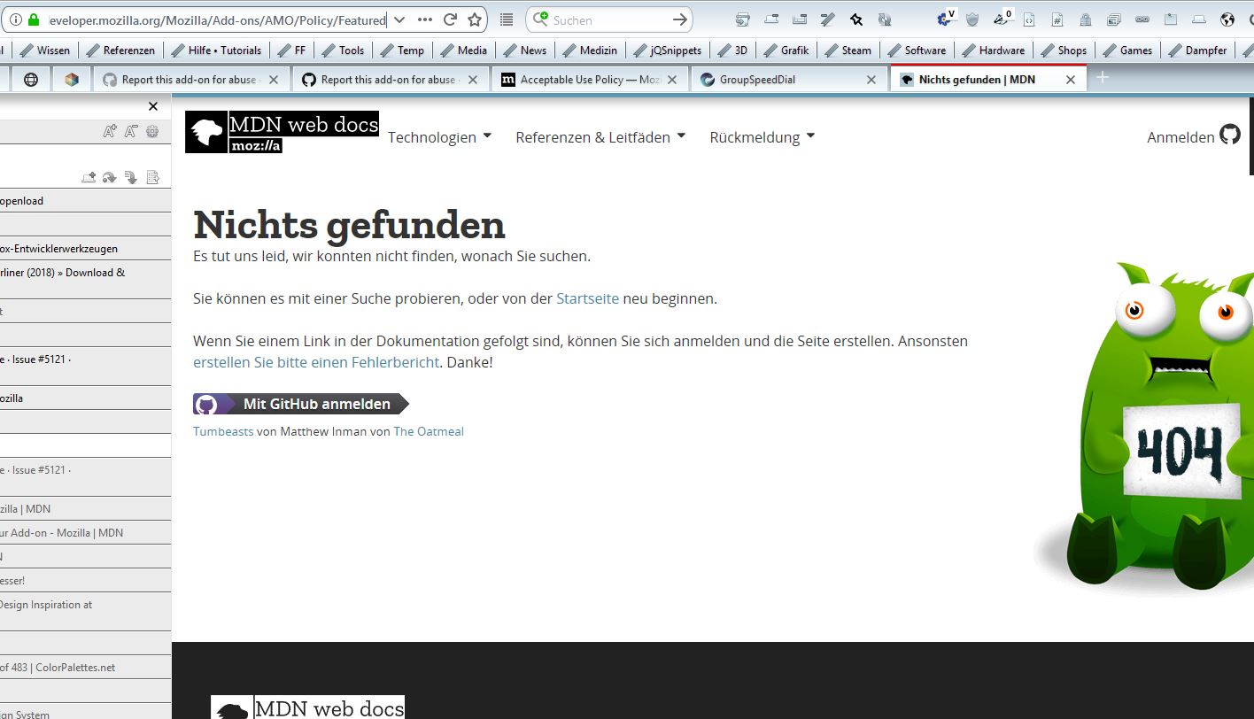Open The Oatmeal link
The width and height of the screenshot is (1254, 719).
coord(429,431)
